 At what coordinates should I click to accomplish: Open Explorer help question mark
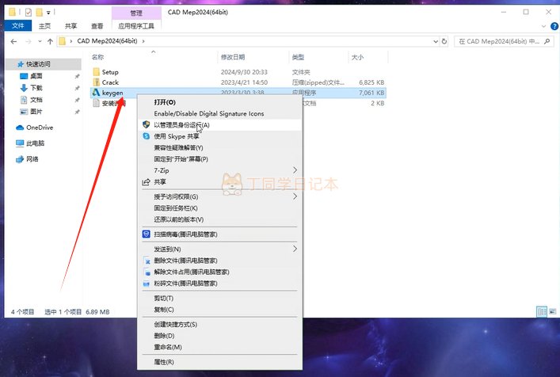(x=554, y=26)
